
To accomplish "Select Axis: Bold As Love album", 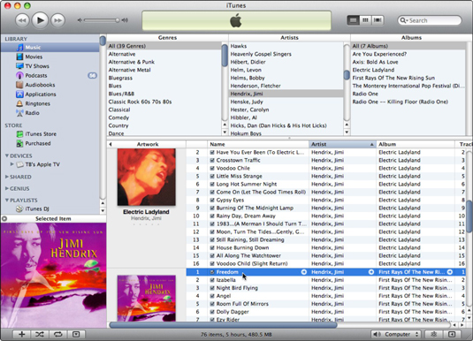I will click(408, 62).
